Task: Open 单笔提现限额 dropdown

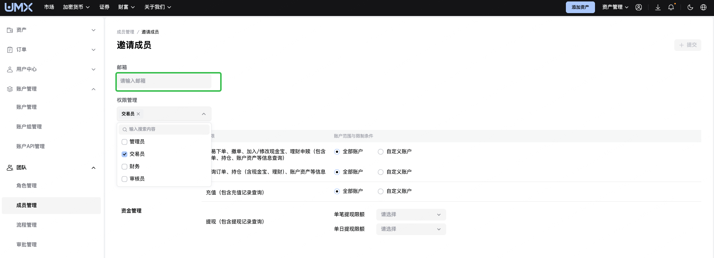Action: 411,215
